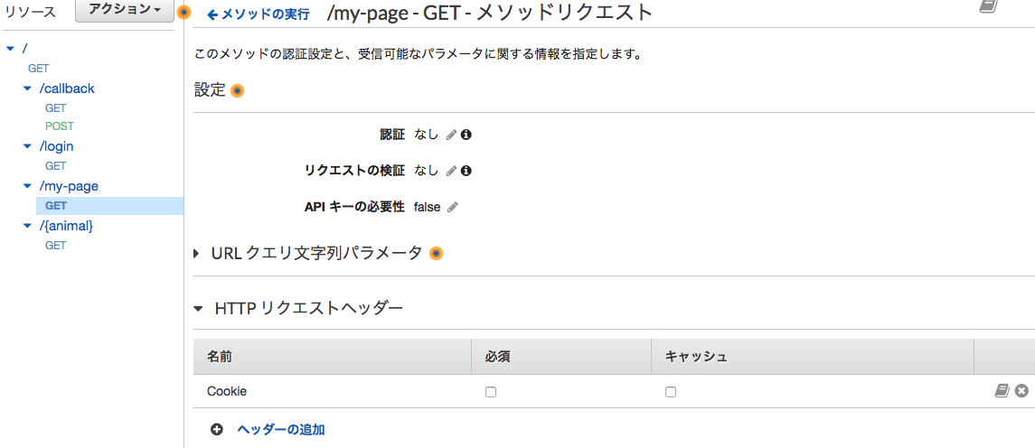
Task: Click the info icon beside リクエストの検証
Action: pyautogui.click(x=466, y=171)
